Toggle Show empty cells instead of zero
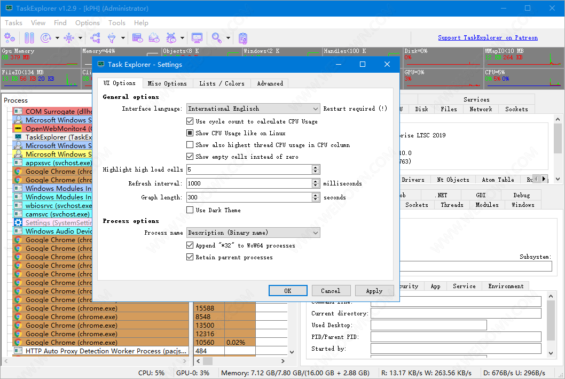 point(190,157)
